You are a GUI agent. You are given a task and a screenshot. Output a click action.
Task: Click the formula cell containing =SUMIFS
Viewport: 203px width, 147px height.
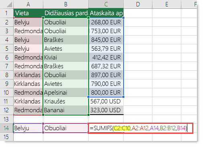[140, 128]
